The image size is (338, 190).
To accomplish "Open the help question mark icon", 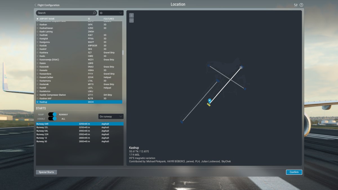I will (x=301, y=5).
